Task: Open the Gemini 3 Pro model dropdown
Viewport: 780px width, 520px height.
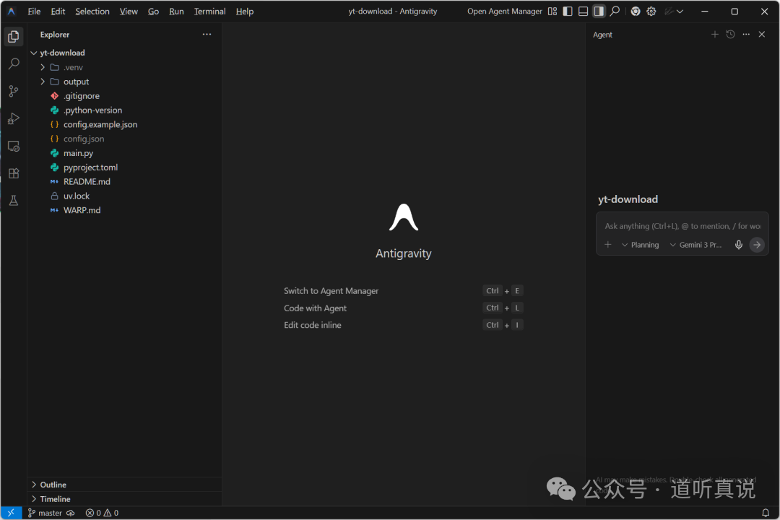Action: (x=696, y=245)
